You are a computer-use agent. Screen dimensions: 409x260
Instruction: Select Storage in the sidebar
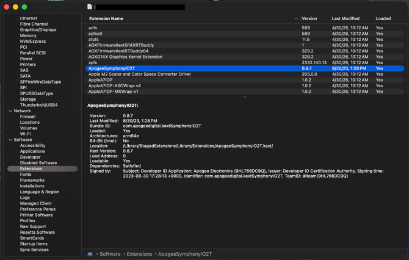(x=28, y=99)
